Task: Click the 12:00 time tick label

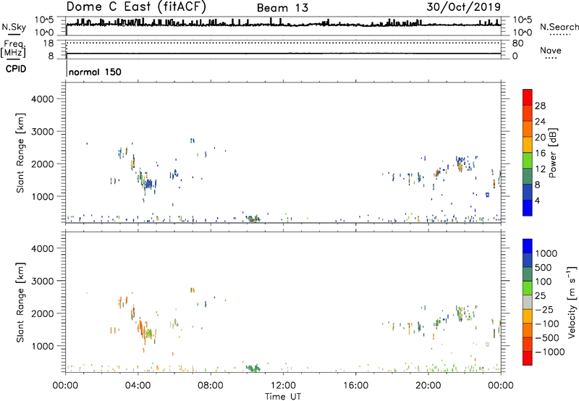Action: pyautogui.click(x=283, y=386)
